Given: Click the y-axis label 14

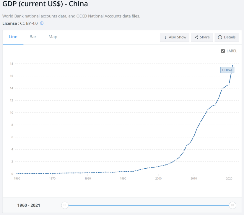Looking at the screenshot, I should point(12,88).
